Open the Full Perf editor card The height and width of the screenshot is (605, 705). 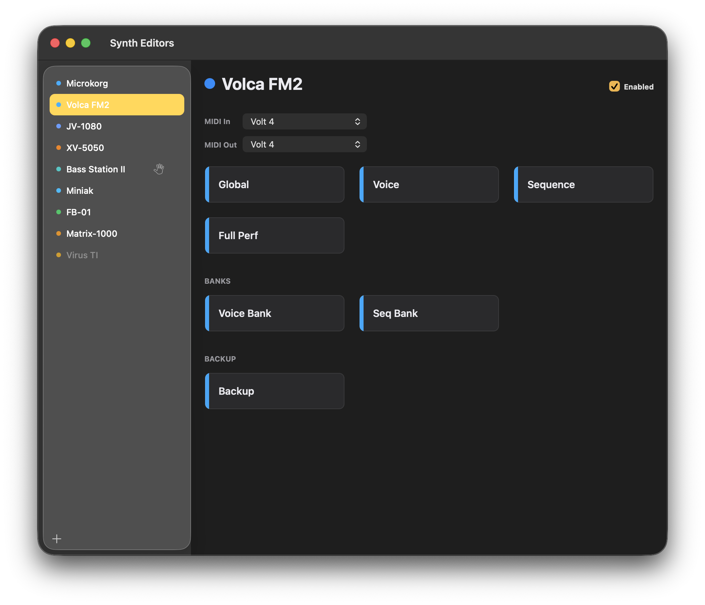[x=274, y=236]
